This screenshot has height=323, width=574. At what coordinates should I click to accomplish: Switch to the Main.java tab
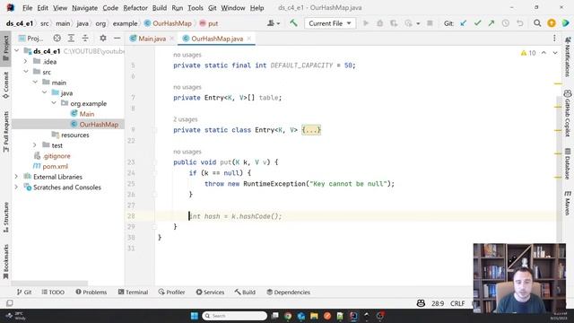tap(152, 39)
